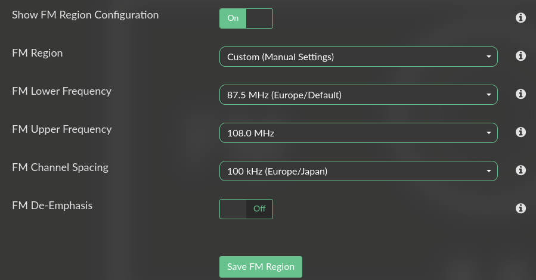Image resolution: width=536 pixels, height=280 pixels.
Task: Click the 'FM De-Emphasis' label text
Action: [52, 206]
